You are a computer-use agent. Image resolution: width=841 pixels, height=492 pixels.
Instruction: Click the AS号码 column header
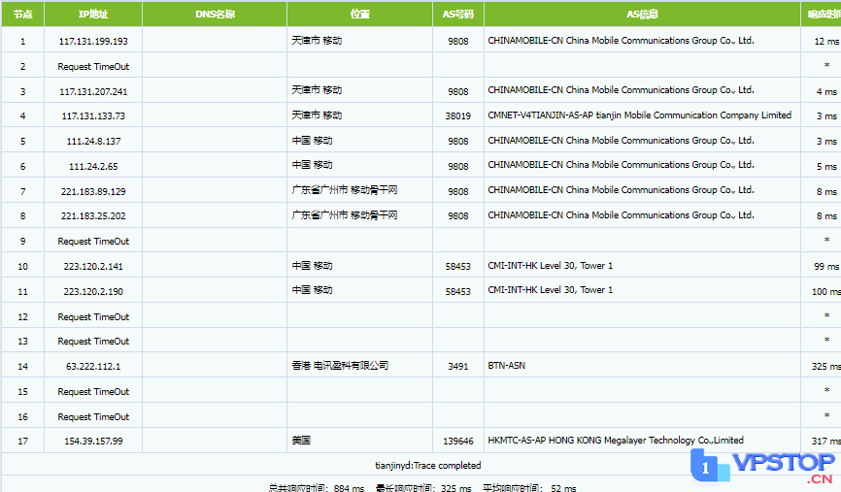[458, 14]
